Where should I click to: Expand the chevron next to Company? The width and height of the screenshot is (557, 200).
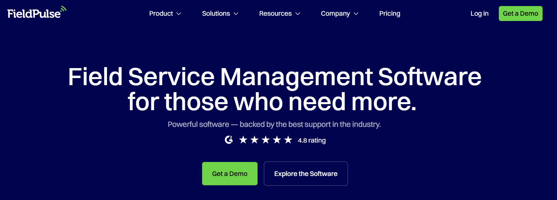pos(356,14)
